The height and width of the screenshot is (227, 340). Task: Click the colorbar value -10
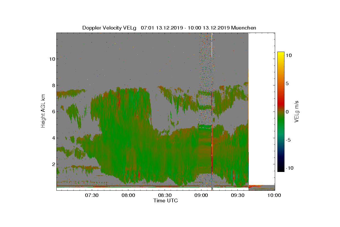289,168
